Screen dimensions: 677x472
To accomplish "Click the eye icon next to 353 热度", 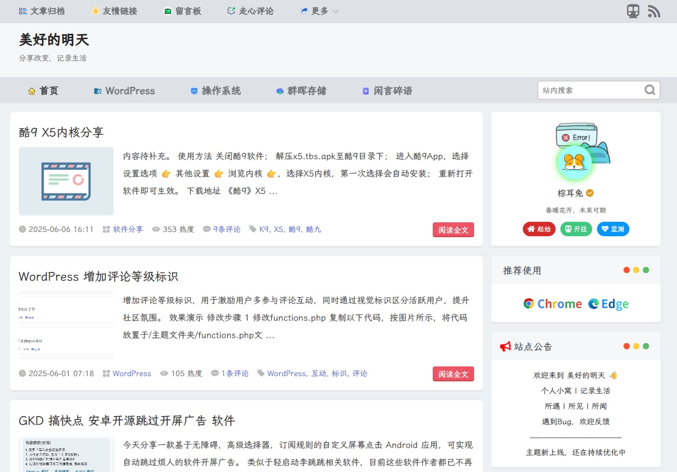I will pos(156,229).
